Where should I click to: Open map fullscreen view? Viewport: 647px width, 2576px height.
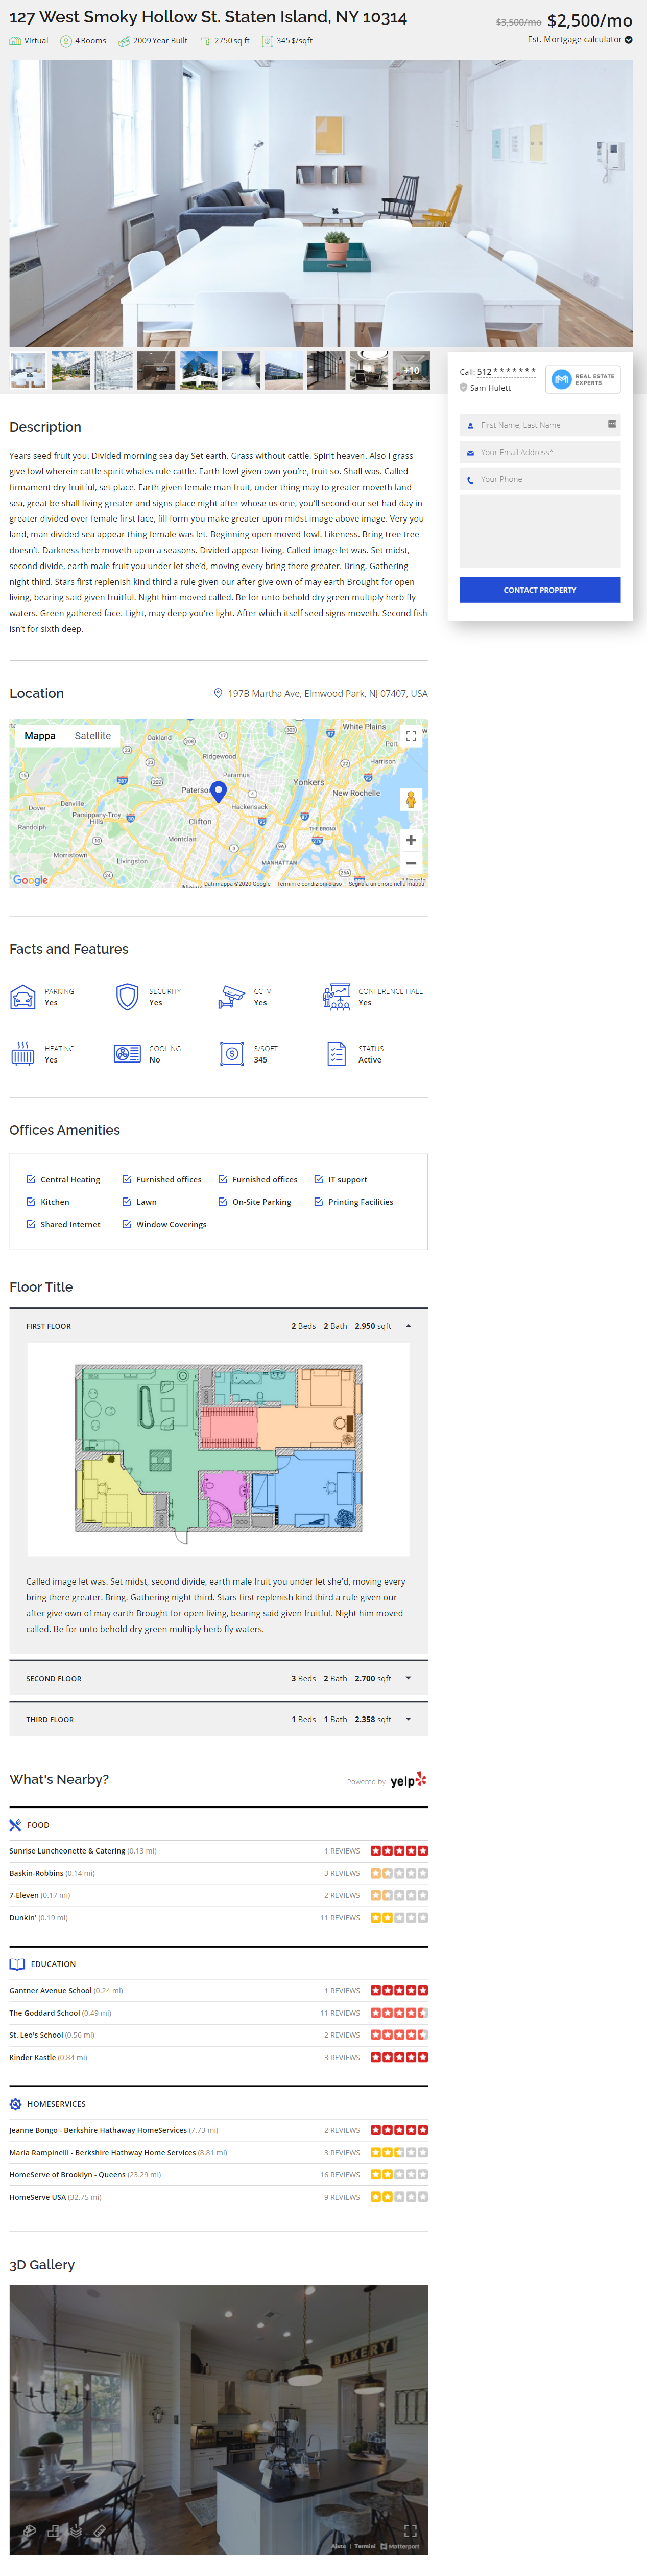point(411,736)
